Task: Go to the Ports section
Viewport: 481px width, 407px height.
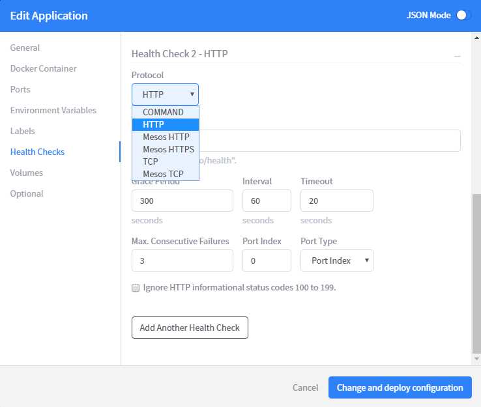Action: (20, 89)
